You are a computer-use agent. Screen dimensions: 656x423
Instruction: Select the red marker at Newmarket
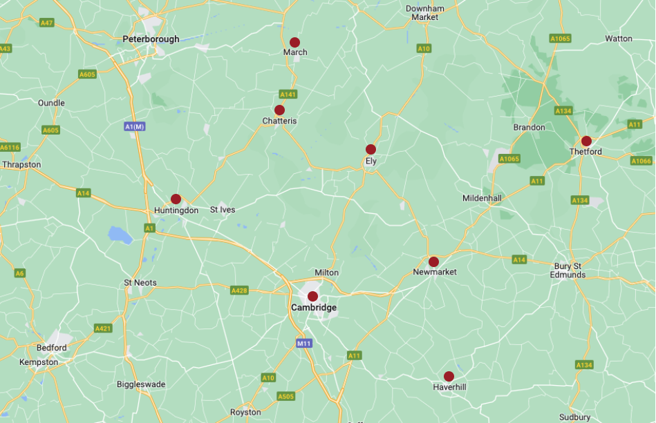433,262
